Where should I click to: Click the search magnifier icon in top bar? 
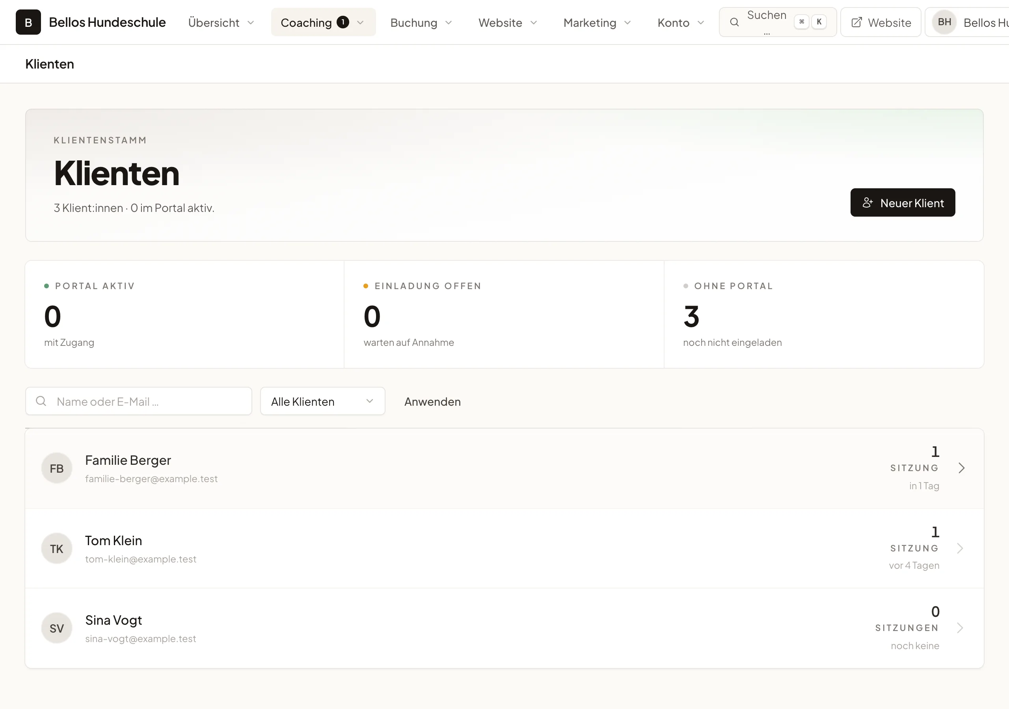tap(734, 22)
